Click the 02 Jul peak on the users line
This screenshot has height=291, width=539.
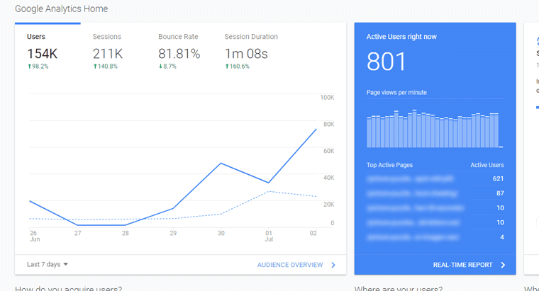pos(316,130)
